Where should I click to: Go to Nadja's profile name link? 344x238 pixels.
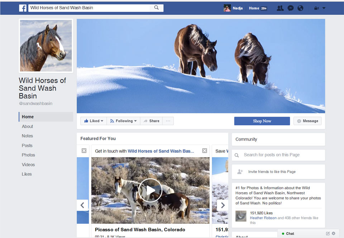tap(238, 8)
